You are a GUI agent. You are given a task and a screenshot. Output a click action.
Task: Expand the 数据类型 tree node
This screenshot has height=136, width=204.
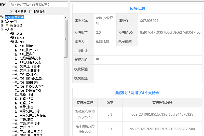click(2, 25)
